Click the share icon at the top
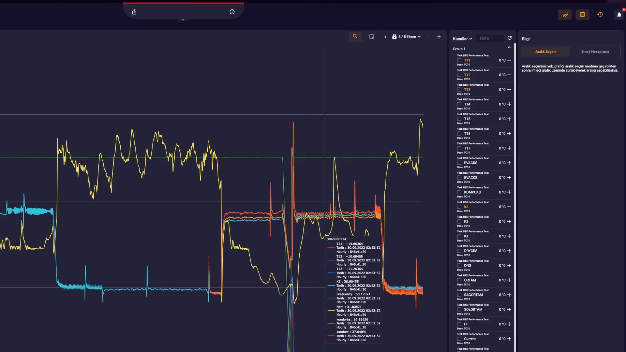This screenshot has height=352, width=626. (134, 12)
